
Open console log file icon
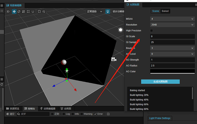coord(108,114)
